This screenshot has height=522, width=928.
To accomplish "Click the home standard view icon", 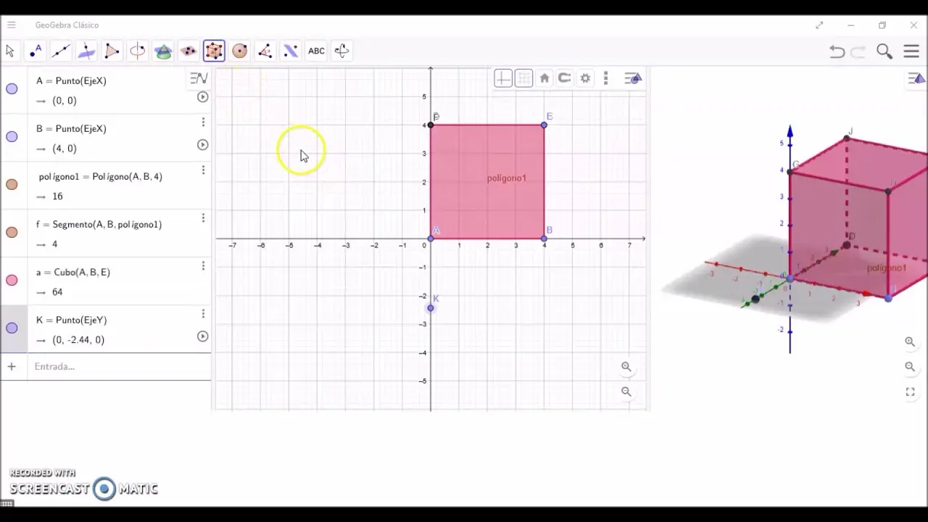I will 544,78.
